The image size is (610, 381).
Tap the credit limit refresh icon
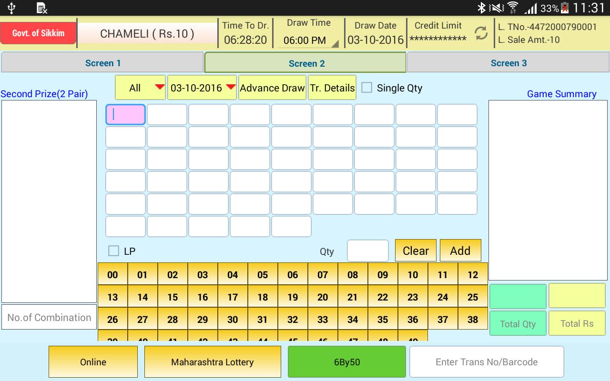click(x=481, y=33)
